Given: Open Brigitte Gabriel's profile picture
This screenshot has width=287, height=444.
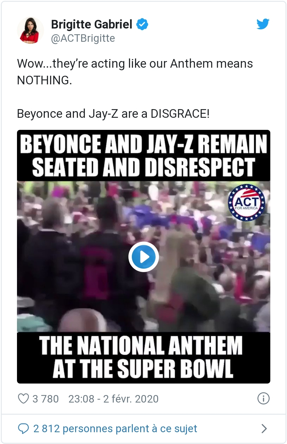Looking at the screenshot, I should click(x=30, y=30).
